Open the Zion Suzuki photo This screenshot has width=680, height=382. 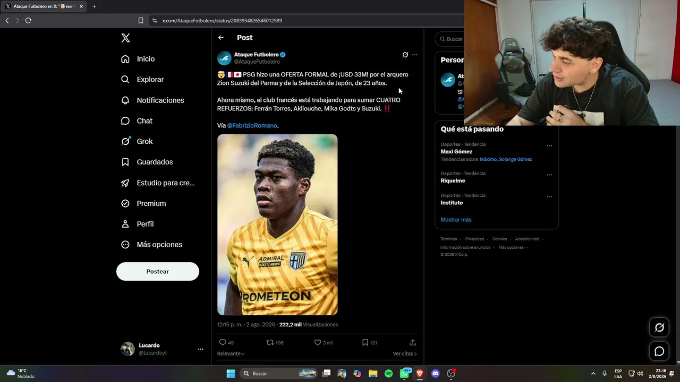click(x=277, y=225)
